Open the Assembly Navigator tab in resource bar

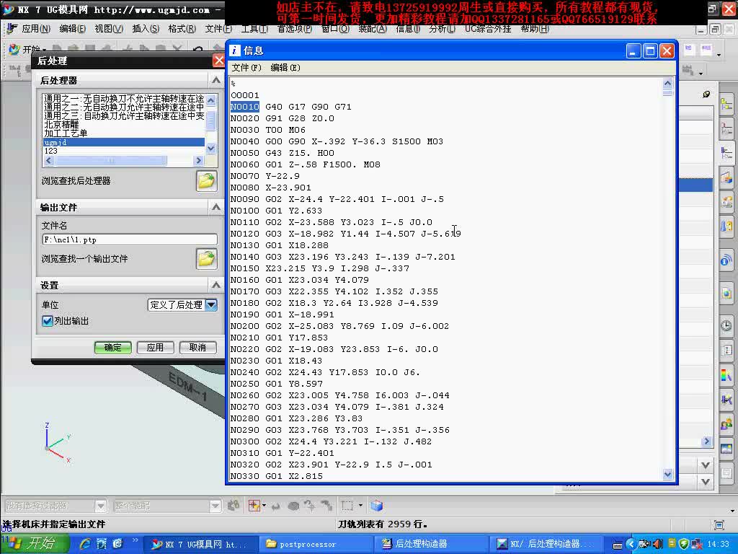tap(726, 105)
